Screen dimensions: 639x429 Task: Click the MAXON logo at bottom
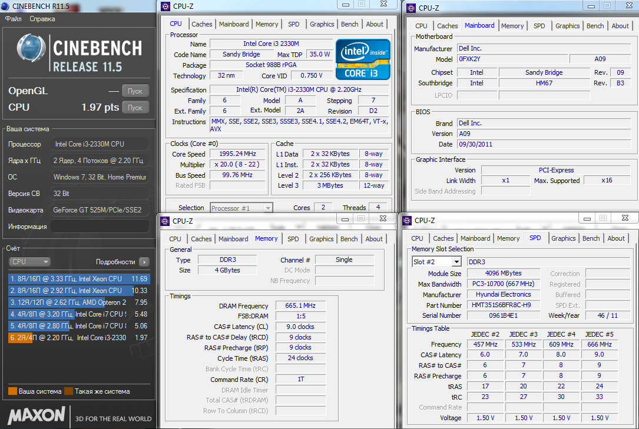(x=37, y=415)
